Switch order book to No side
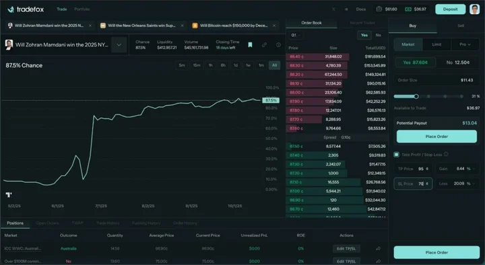Screen dimensions: 485x265 coord(379,35)
